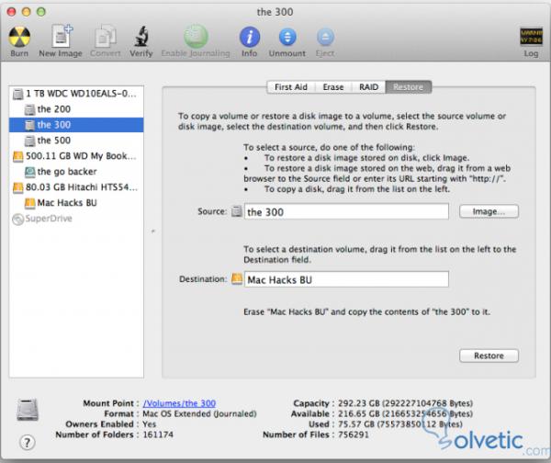The height and width of the screenshot is (463, 551).
Task: Select 80.03 GB Hitachi disk
Action: (x=76, y=187)
